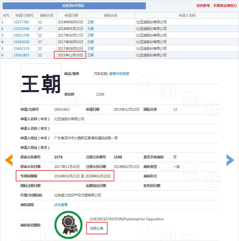Open registration number 25662139
Viewport: 239px width, 241px height.
click(x=21, y=48)
